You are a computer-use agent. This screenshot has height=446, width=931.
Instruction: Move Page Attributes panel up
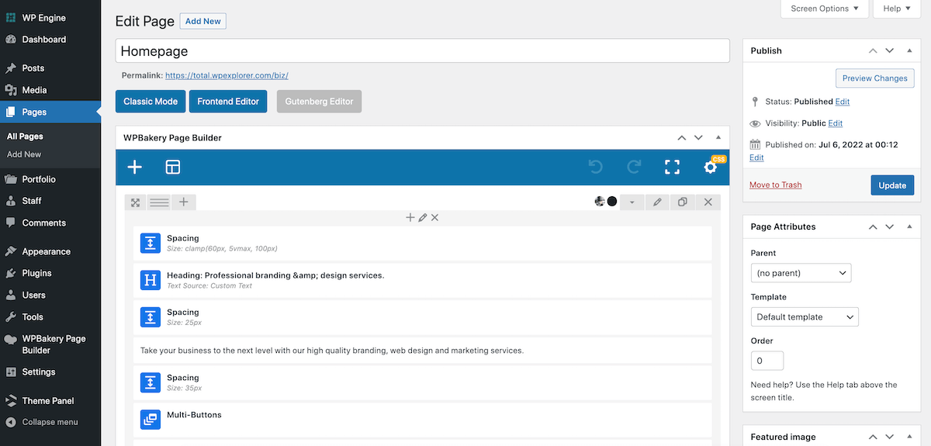pyautogui.click(x=873, y=226)
